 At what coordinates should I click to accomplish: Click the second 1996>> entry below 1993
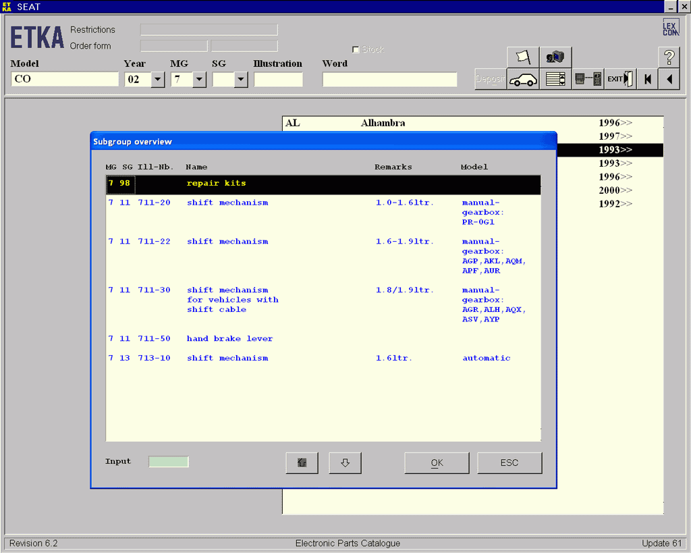pyautogui.click(x=615, y=177)
